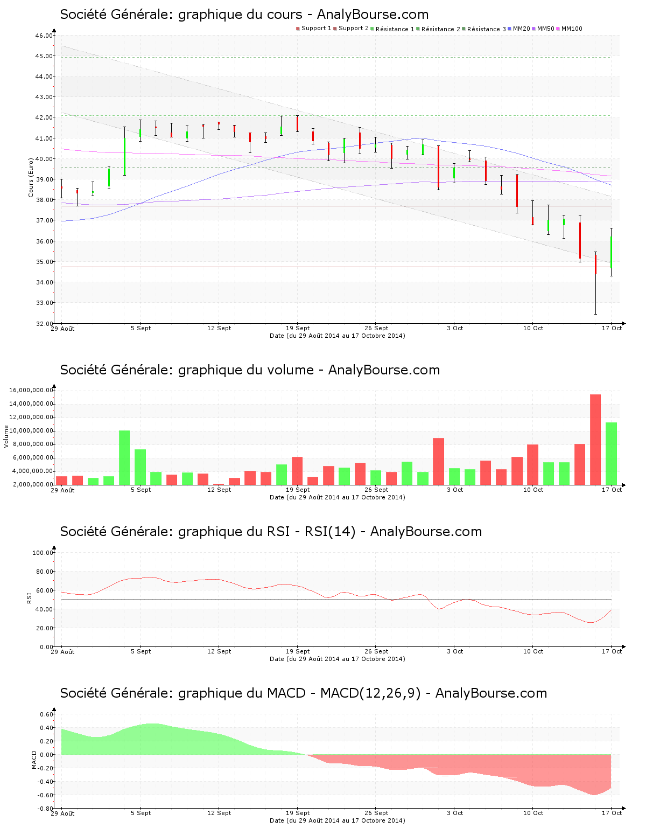Viewport: 646px width, 835px height.
Task: Click the 2,000,000.00 volume axis label
Action: 33,485
